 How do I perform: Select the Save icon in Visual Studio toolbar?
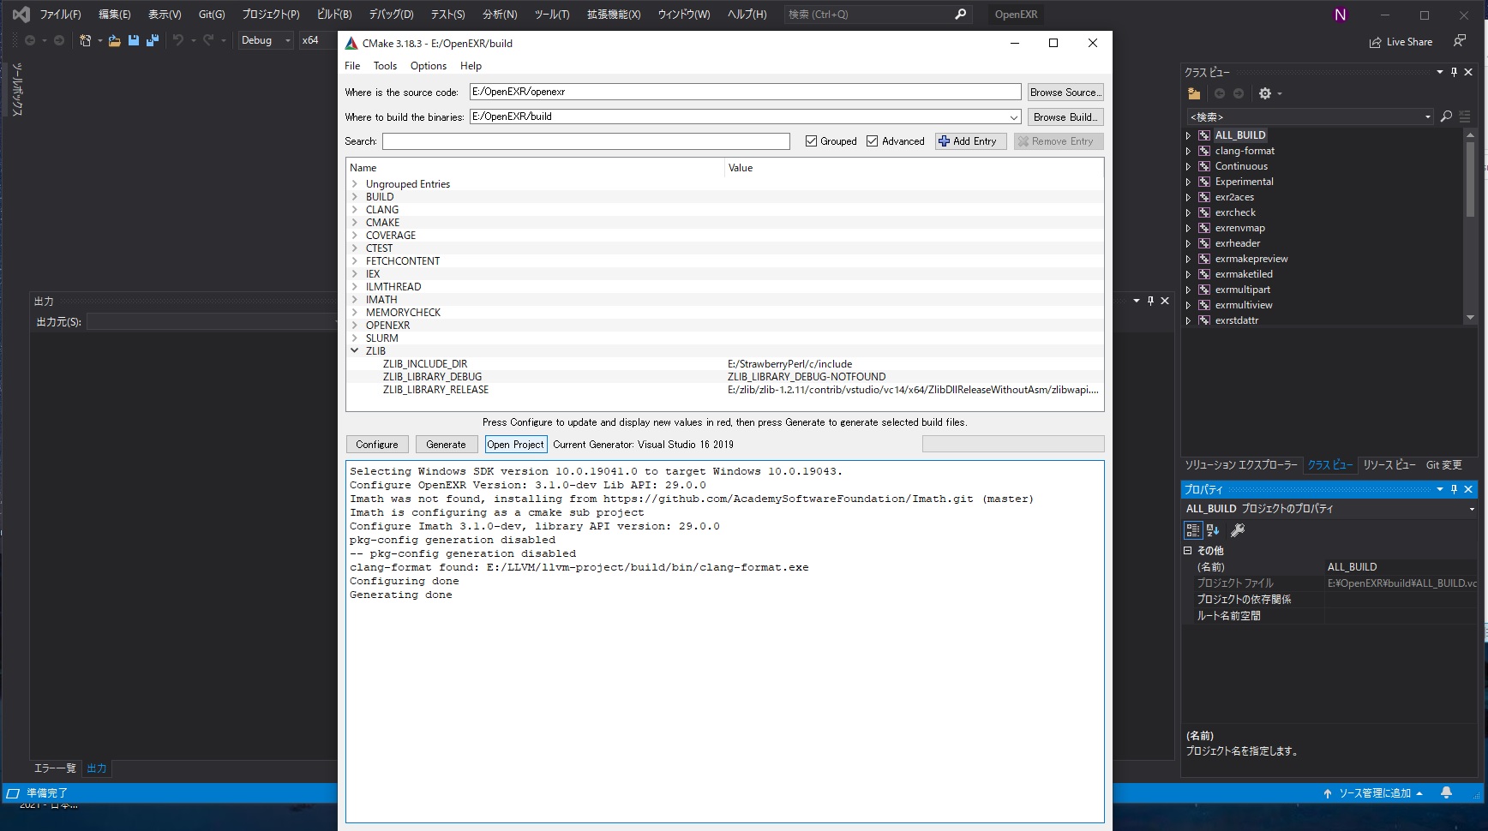133,40
